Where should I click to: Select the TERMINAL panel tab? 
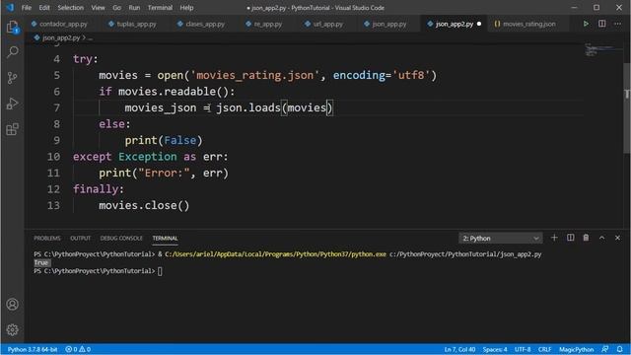(x=165, y=239)
